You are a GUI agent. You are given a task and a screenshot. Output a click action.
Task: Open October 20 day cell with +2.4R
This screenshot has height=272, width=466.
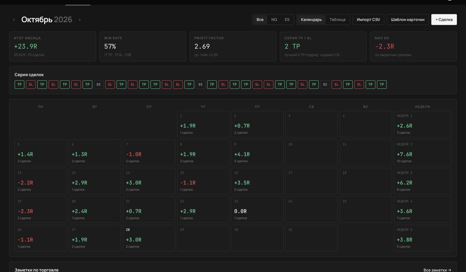95,210
